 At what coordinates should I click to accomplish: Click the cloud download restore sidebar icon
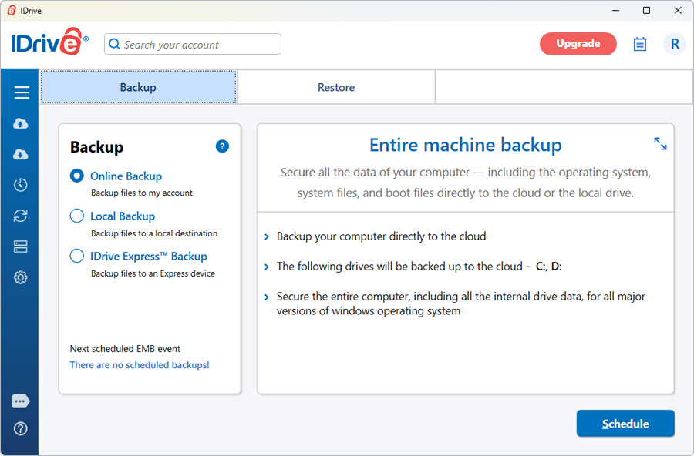pos(20,154)
